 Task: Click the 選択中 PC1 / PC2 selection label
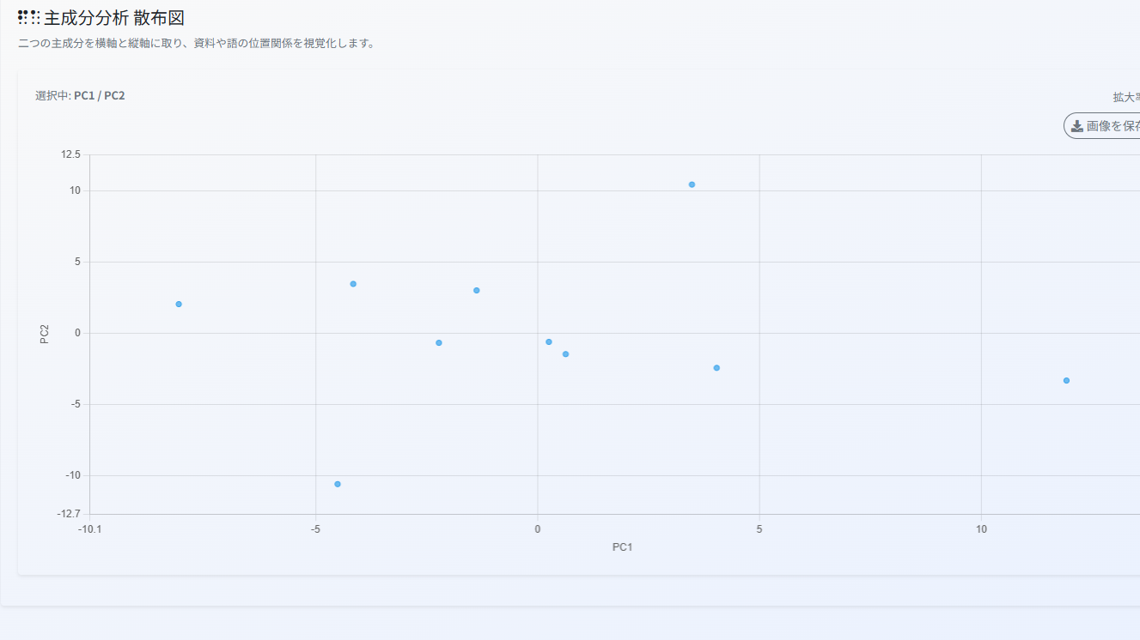(x=80, y=95)
